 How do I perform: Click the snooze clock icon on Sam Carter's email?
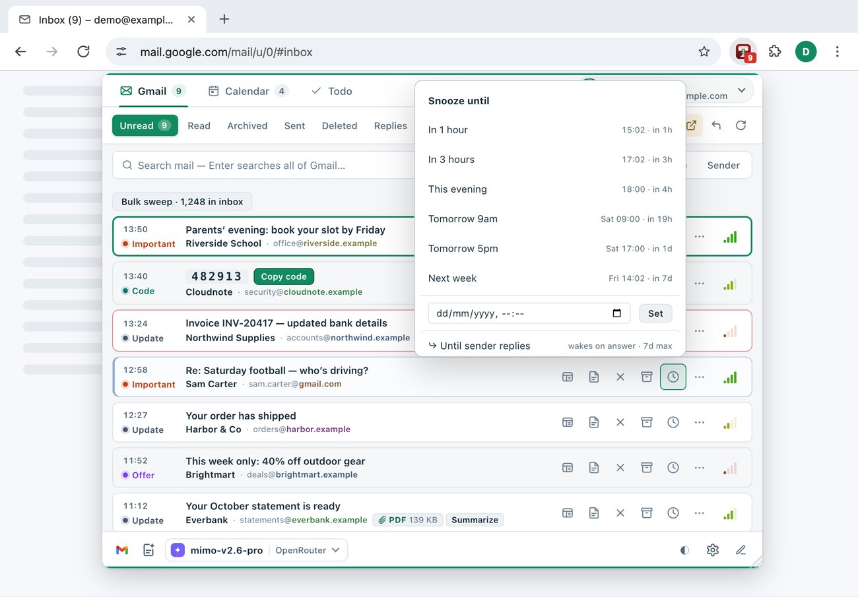pos(673,377)
